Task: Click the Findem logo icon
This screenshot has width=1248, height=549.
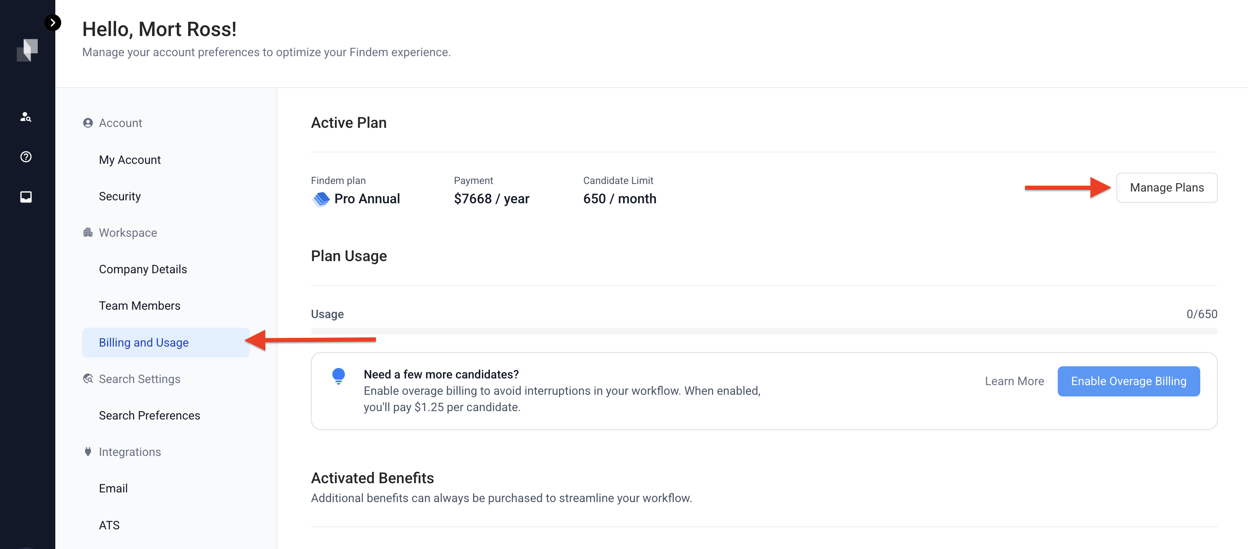Action: pos(27,50)
